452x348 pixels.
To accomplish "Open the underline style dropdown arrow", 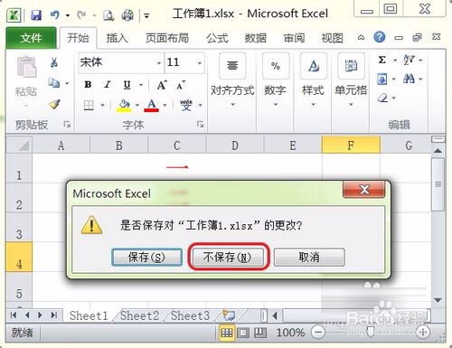I will pyautogui.click(x=141, y=85).
